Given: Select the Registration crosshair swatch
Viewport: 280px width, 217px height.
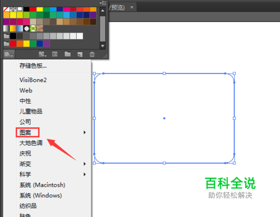Looking at the screenshot, I should [x=13, y=9].
